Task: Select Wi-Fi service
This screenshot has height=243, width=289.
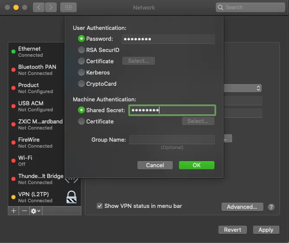Action: point(36,161)
